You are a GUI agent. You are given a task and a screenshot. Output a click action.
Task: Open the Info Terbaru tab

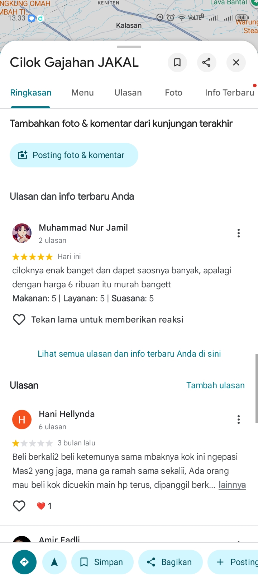pos(230,93)
